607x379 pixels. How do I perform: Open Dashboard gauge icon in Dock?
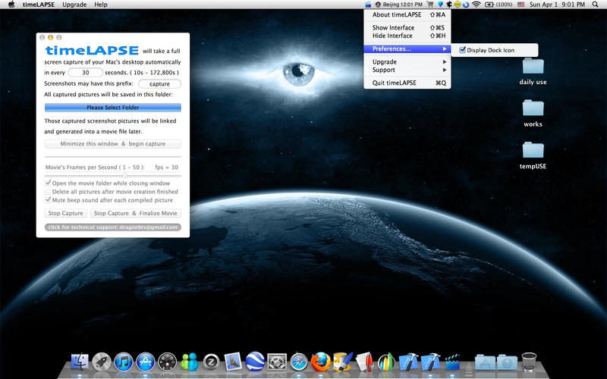(167, 362)
